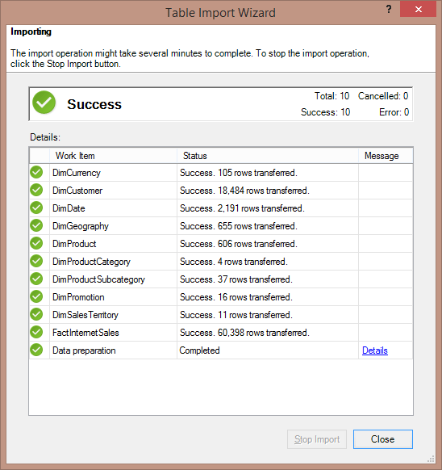Click the green check icon beside DimDate

36,208
